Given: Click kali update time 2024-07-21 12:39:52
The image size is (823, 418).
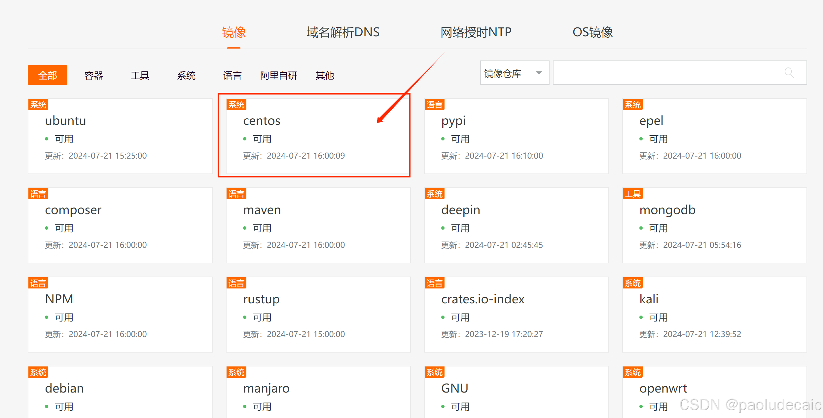Looking at the screenshot, I should 702,334.
